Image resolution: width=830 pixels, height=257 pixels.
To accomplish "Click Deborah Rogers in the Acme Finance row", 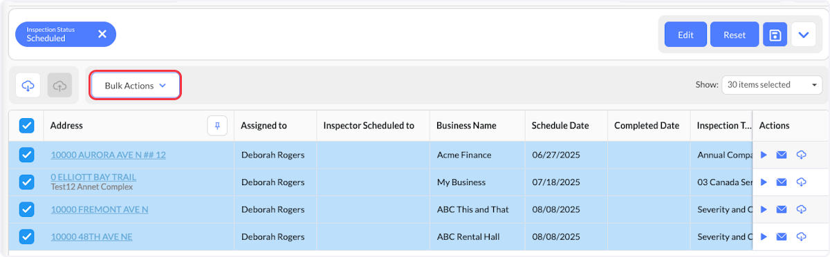I will point(273,155).
